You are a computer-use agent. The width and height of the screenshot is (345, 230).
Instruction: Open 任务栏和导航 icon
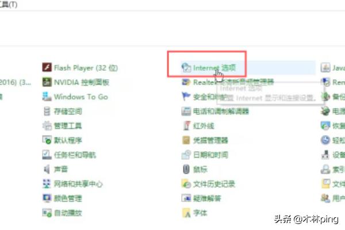click(47, 155)
